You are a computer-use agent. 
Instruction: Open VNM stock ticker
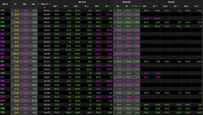click(3, 108)
